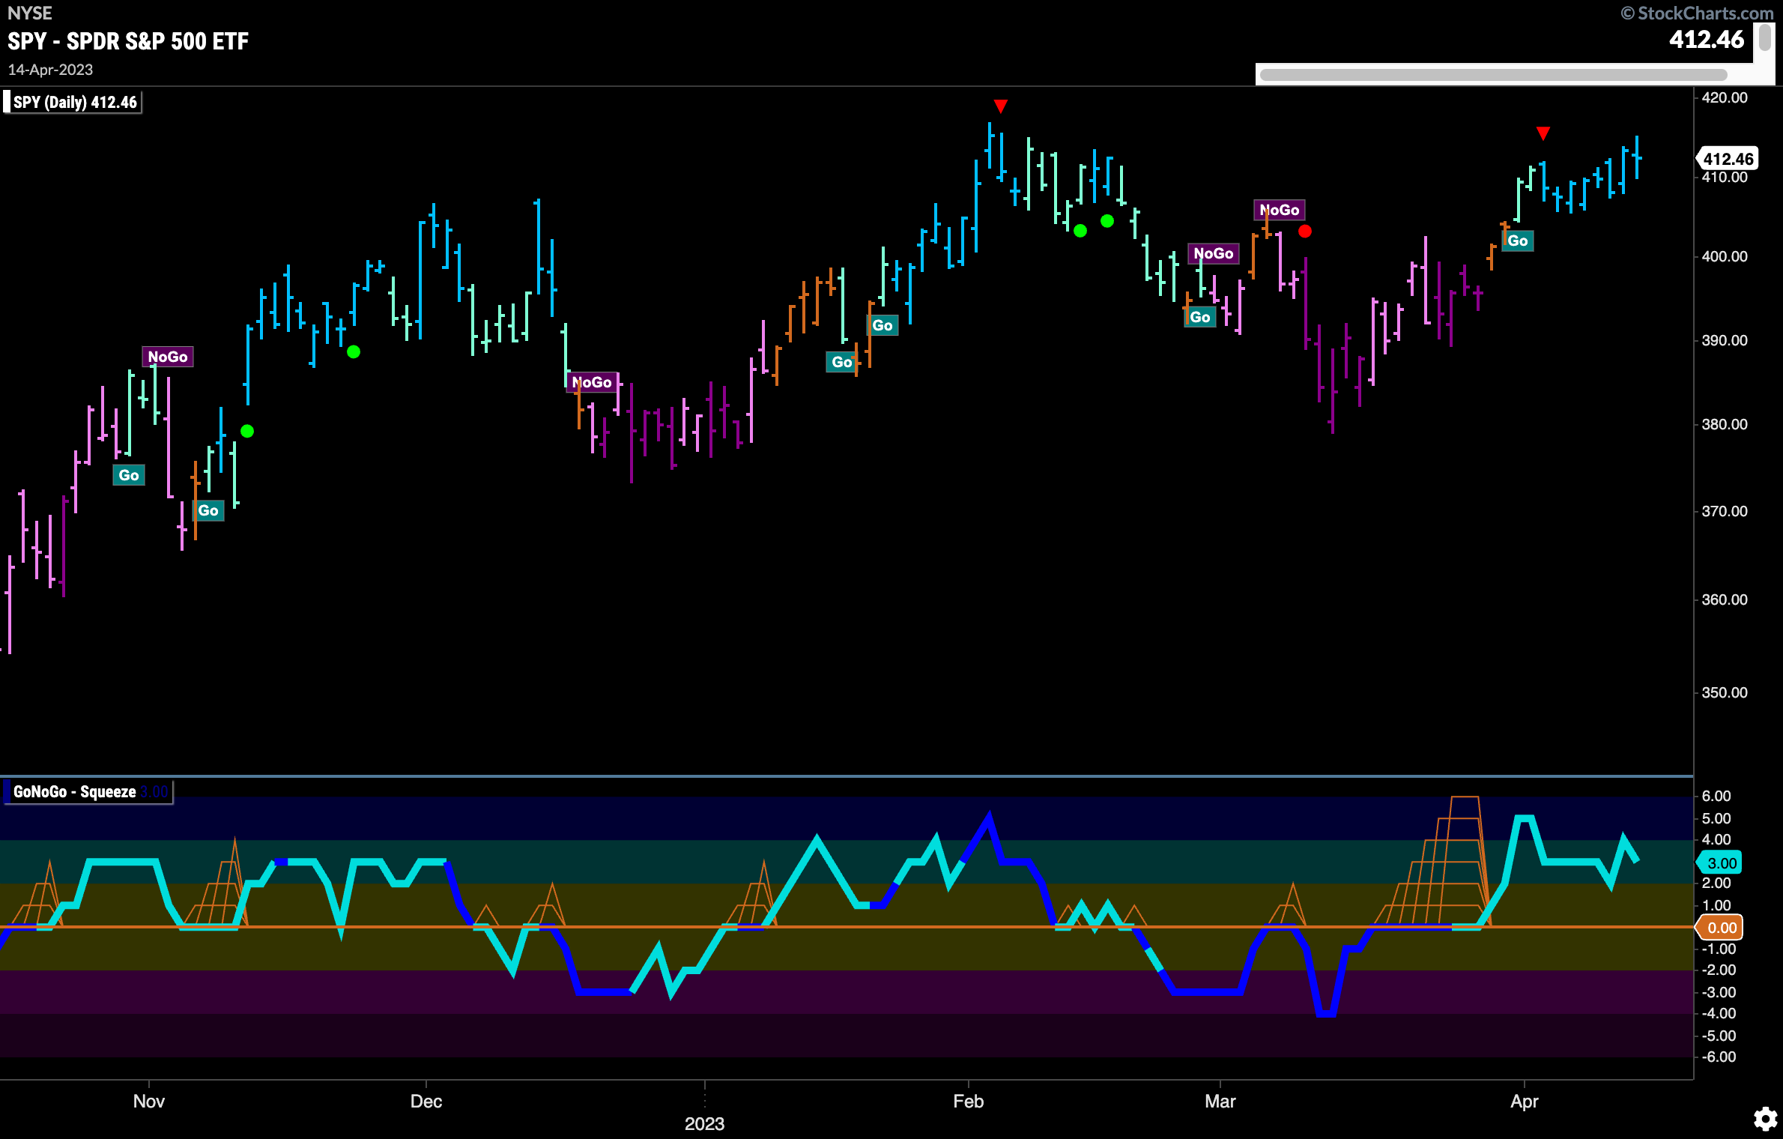Screen dimensions: 1783x1139
Task: Click the Go label near 387 in January
Action: (x=841, y=362)
